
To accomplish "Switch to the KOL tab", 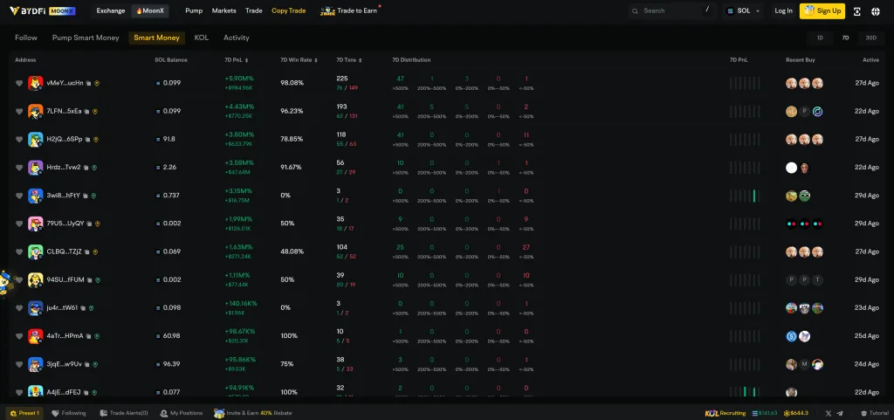I will click(201, 38).
